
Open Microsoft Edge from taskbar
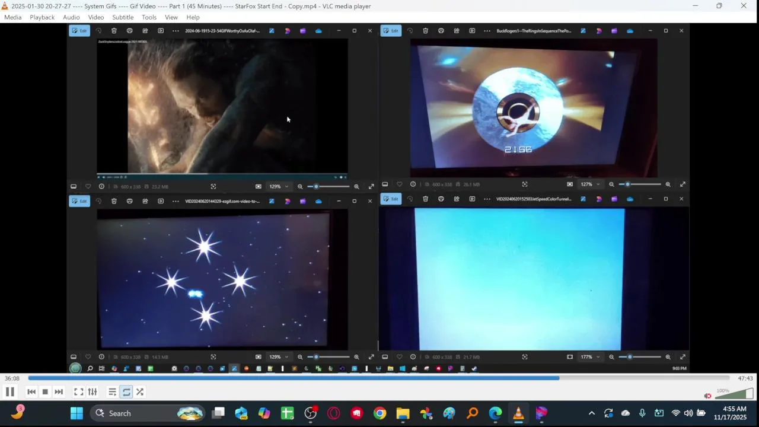click(x=495, y=413)
